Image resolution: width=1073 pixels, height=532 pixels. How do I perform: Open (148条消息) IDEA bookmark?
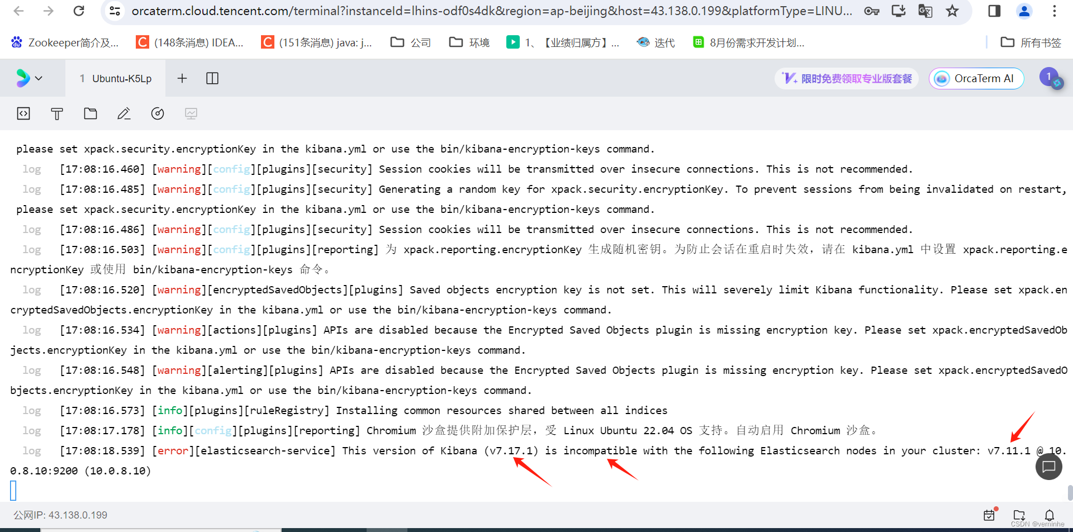[191, 42]
